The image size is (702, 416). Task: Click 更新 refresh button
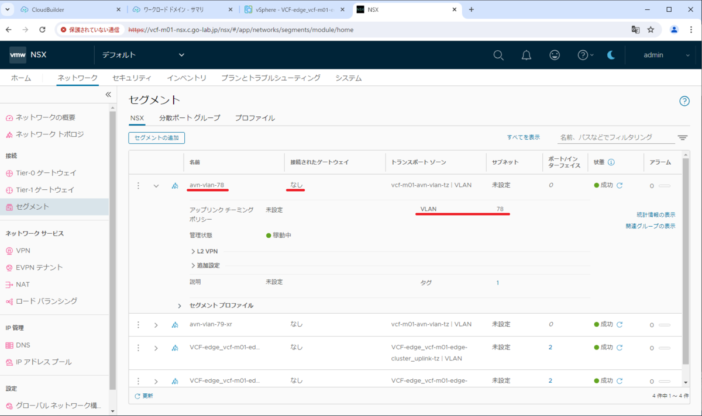pyautogui.click(x=144, y=396)
